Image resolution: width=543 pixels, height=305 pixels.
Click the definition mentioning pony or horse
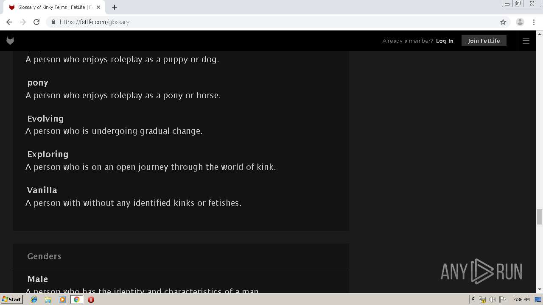point(123,95)
